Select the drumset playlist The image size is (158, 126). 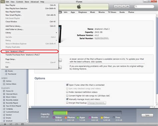pyautogui.click(x=8, y=121)
